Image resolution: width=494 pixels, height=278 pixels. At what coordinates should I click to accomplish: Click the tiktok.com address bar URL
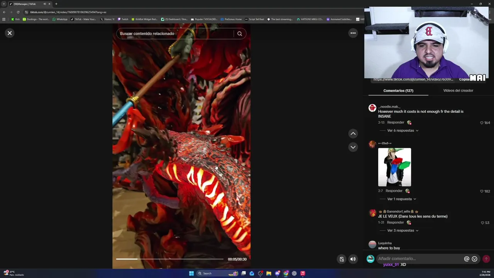coord(68,12)
